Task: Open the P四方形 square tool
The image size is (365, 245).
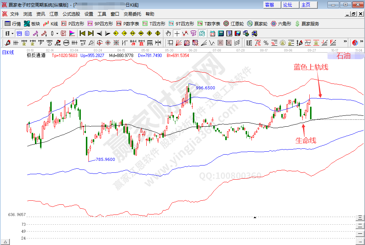Action: tap(73, 24)
